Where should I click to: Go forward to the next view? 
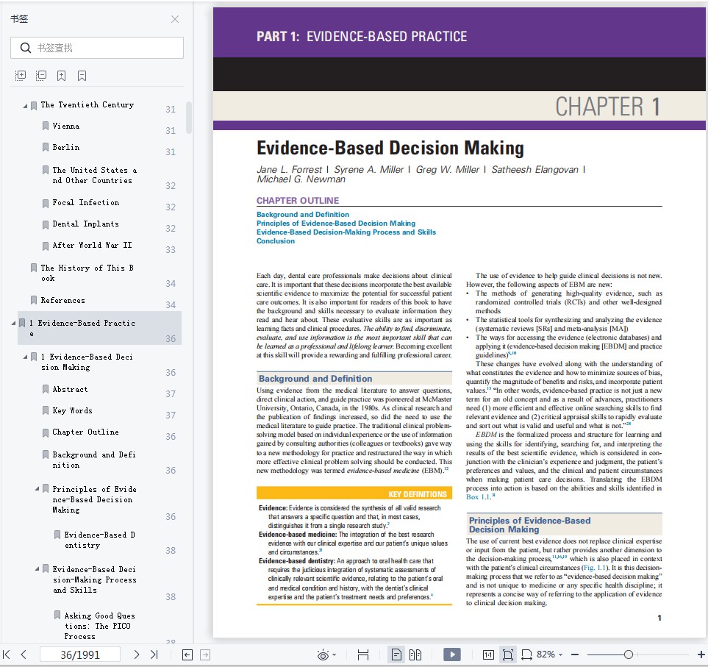pos(205,654)
